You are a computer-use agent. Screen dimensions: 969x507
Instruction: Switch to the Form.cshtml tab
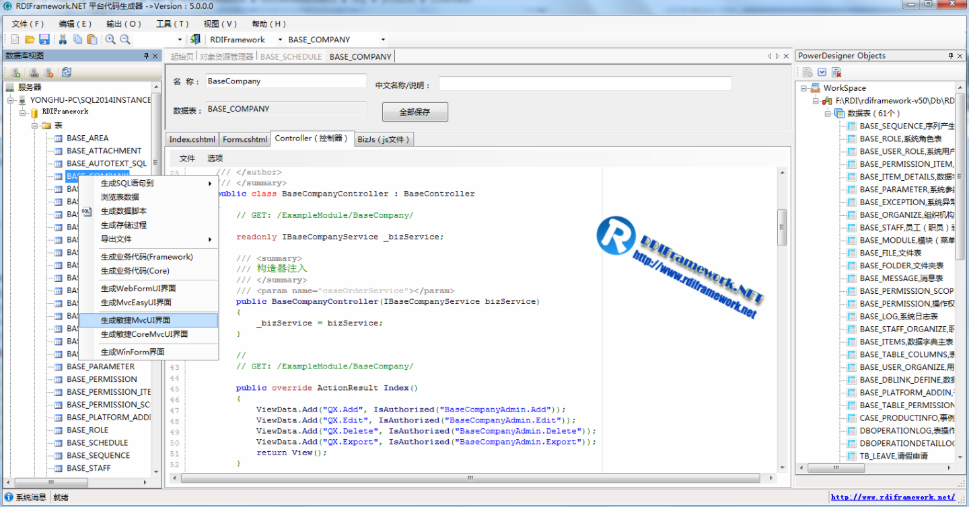point(245,139)
